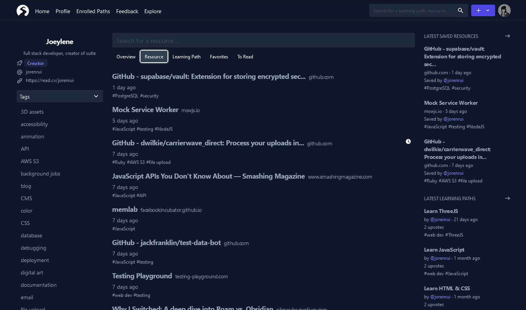Image resolution: width=526 pixels, height=310 pixels.
Task: Click the search magnifier icon in the navbar
Action: [x=460, y=10]
